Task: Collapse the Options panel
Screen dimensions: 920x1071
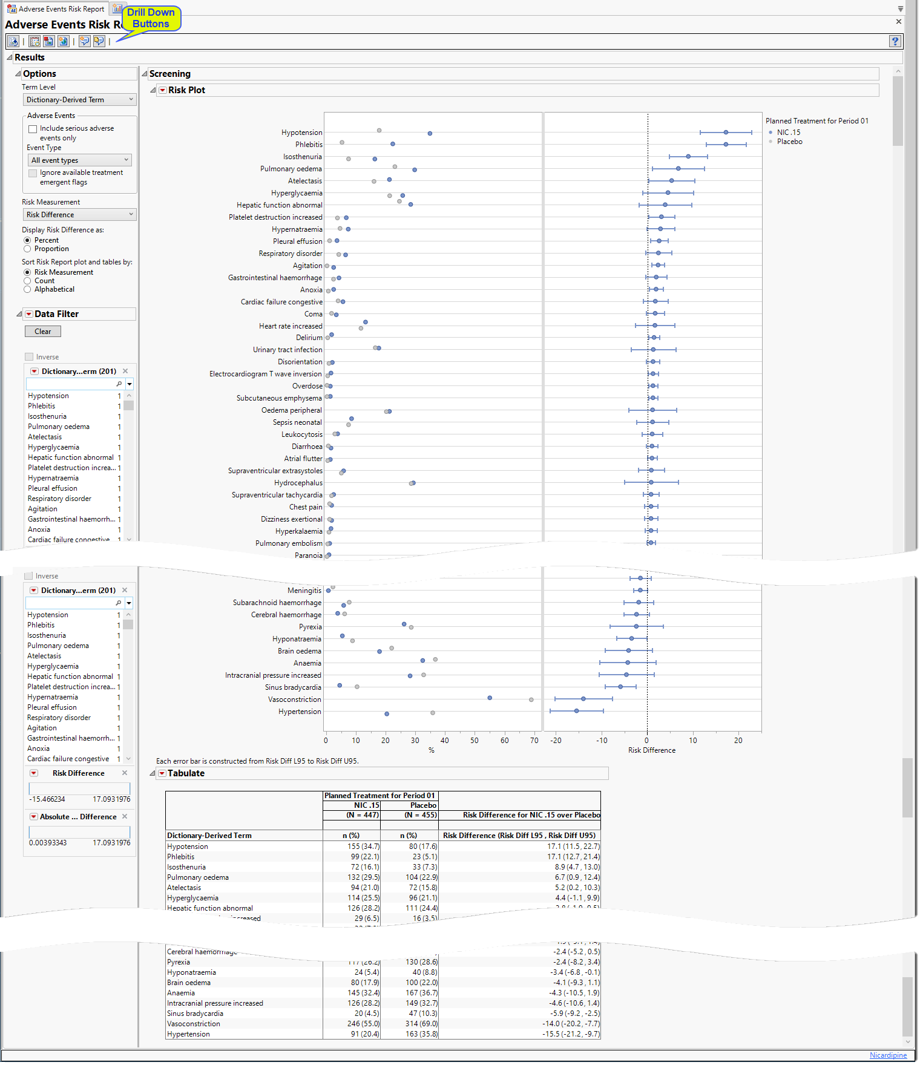Action: coord(18,74)
